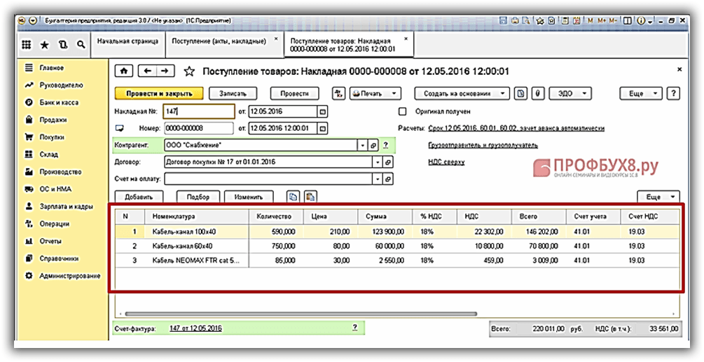Open calendar for Накладная date 12.05.2016
Image resolution: width=704 pixels, height=362 pixels.
point(322,111)
